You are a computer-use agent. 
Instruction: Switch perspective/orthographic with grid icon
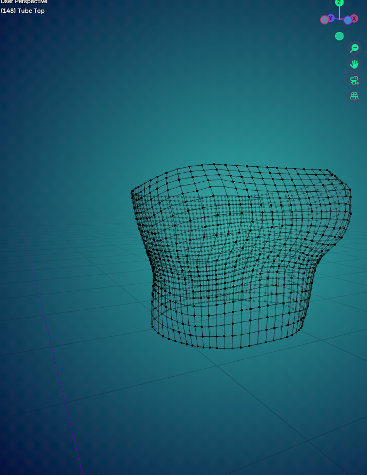pyautogui.click(x=354, y=96)
